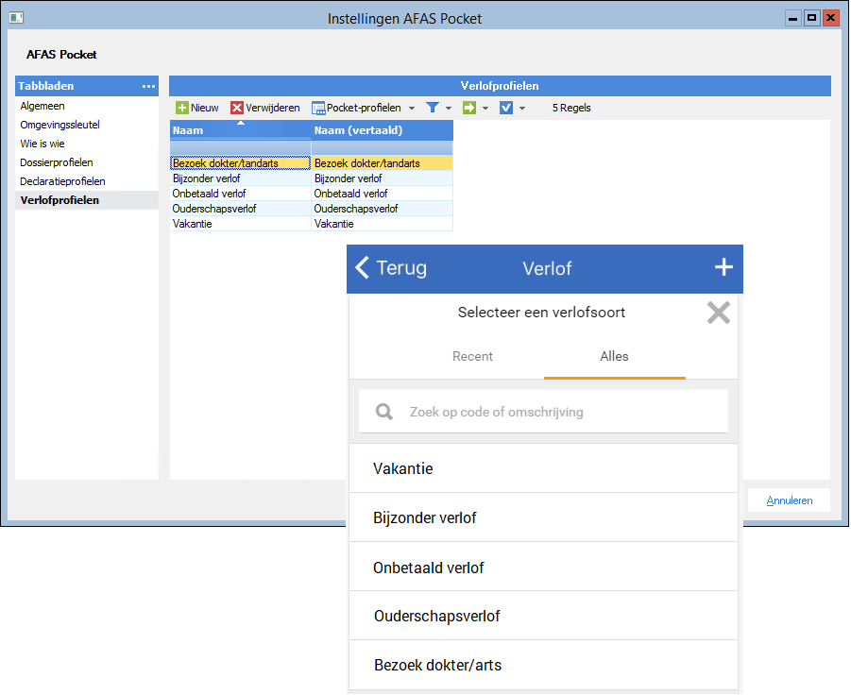Click the back chevron next to Terug
The image size is (851, 695).
tap(363, 267)
